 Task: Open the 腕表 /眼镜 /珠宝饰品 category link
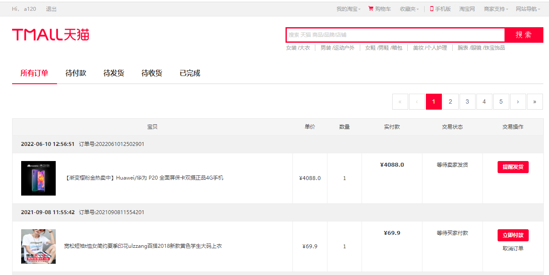481,48
